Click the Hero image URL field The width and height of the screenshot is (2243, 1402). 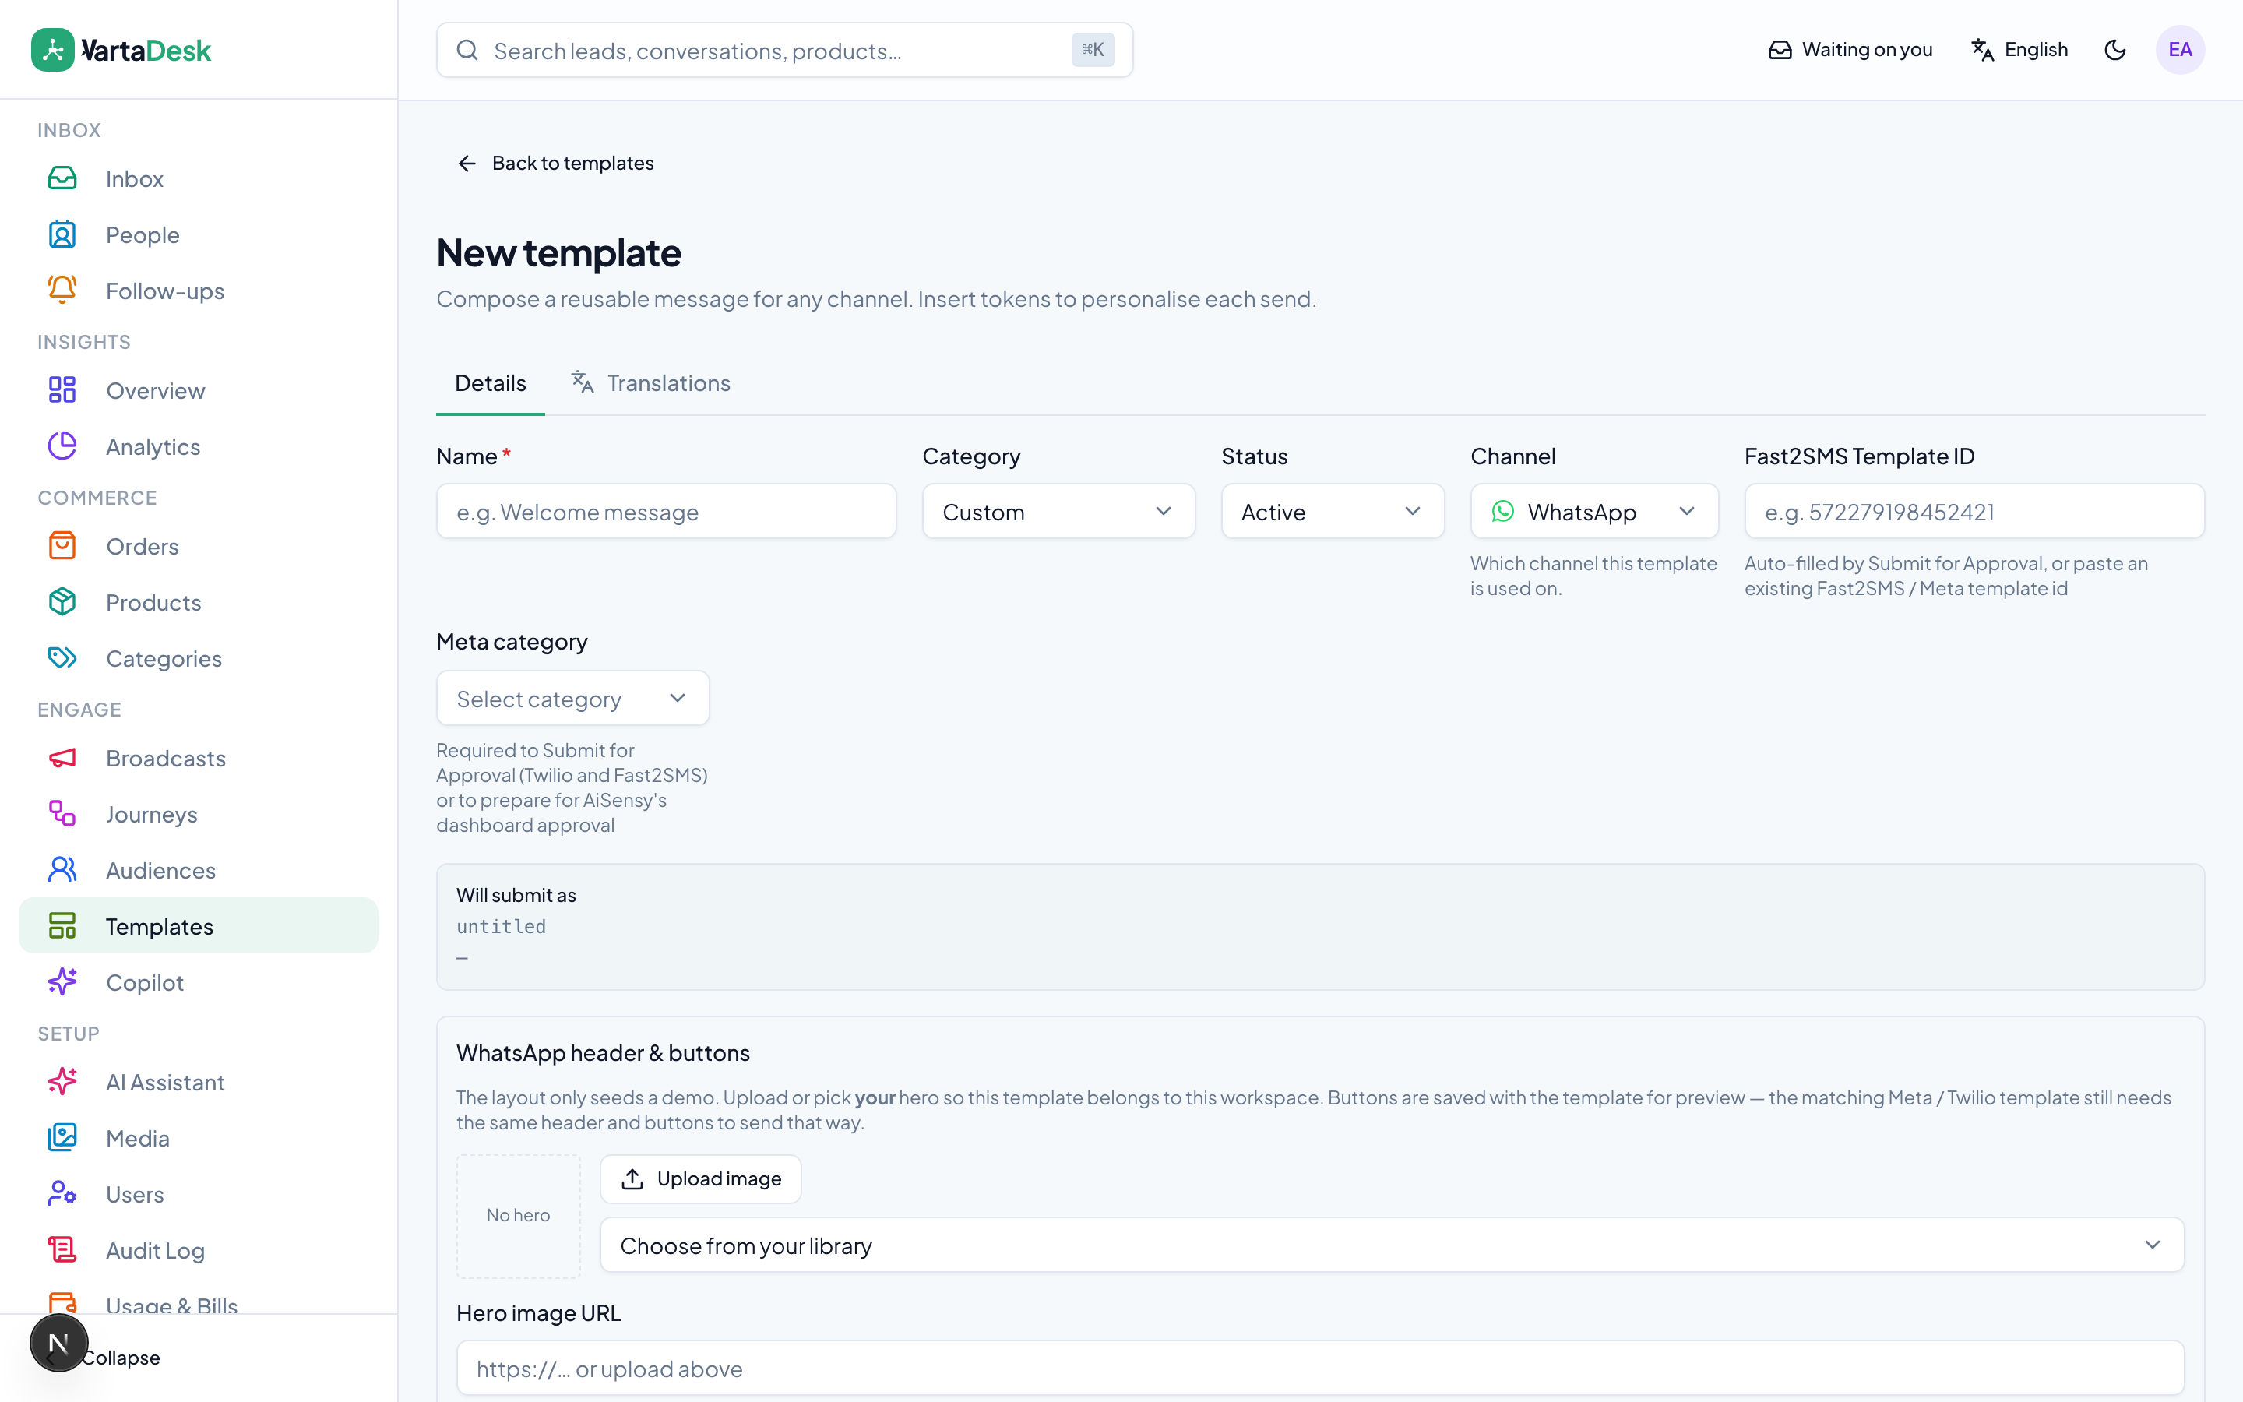(x=1320, y=1369)
